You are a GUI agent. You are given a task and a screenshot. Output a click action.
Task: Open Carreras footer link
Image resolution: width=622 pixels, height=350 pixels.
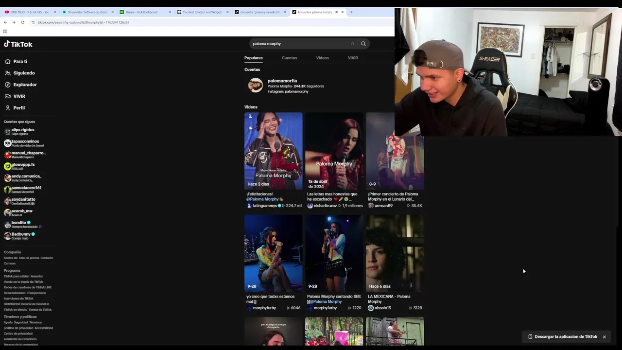tap(10, 263)
